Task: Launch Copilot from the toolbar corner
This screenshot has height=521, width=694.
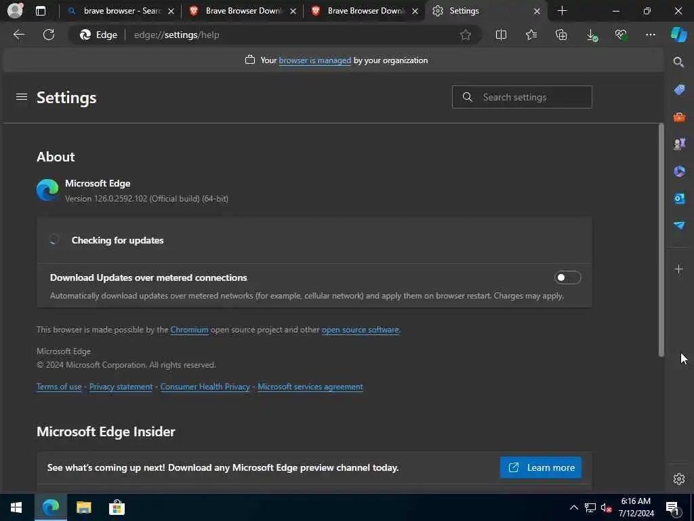Action: (679, 35)
